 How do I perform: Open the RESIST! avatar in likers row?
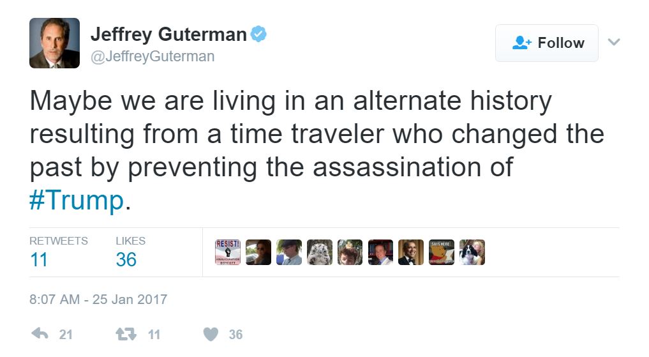click(228, 252)
